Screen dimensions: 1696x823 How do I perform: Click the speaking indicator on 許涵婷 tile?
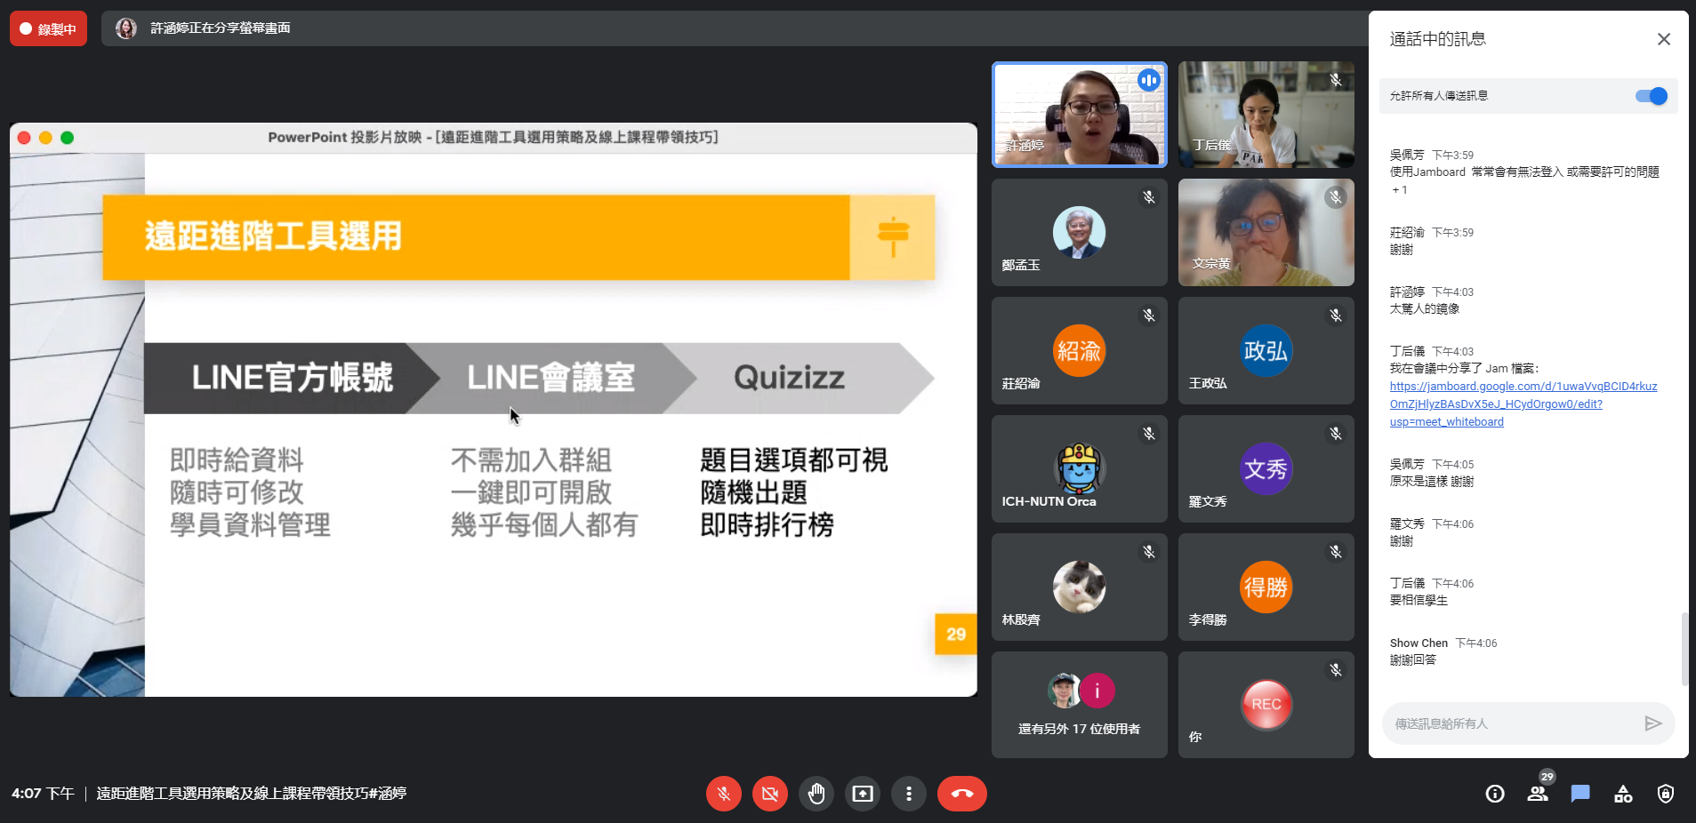click(x=1149, y=80)
